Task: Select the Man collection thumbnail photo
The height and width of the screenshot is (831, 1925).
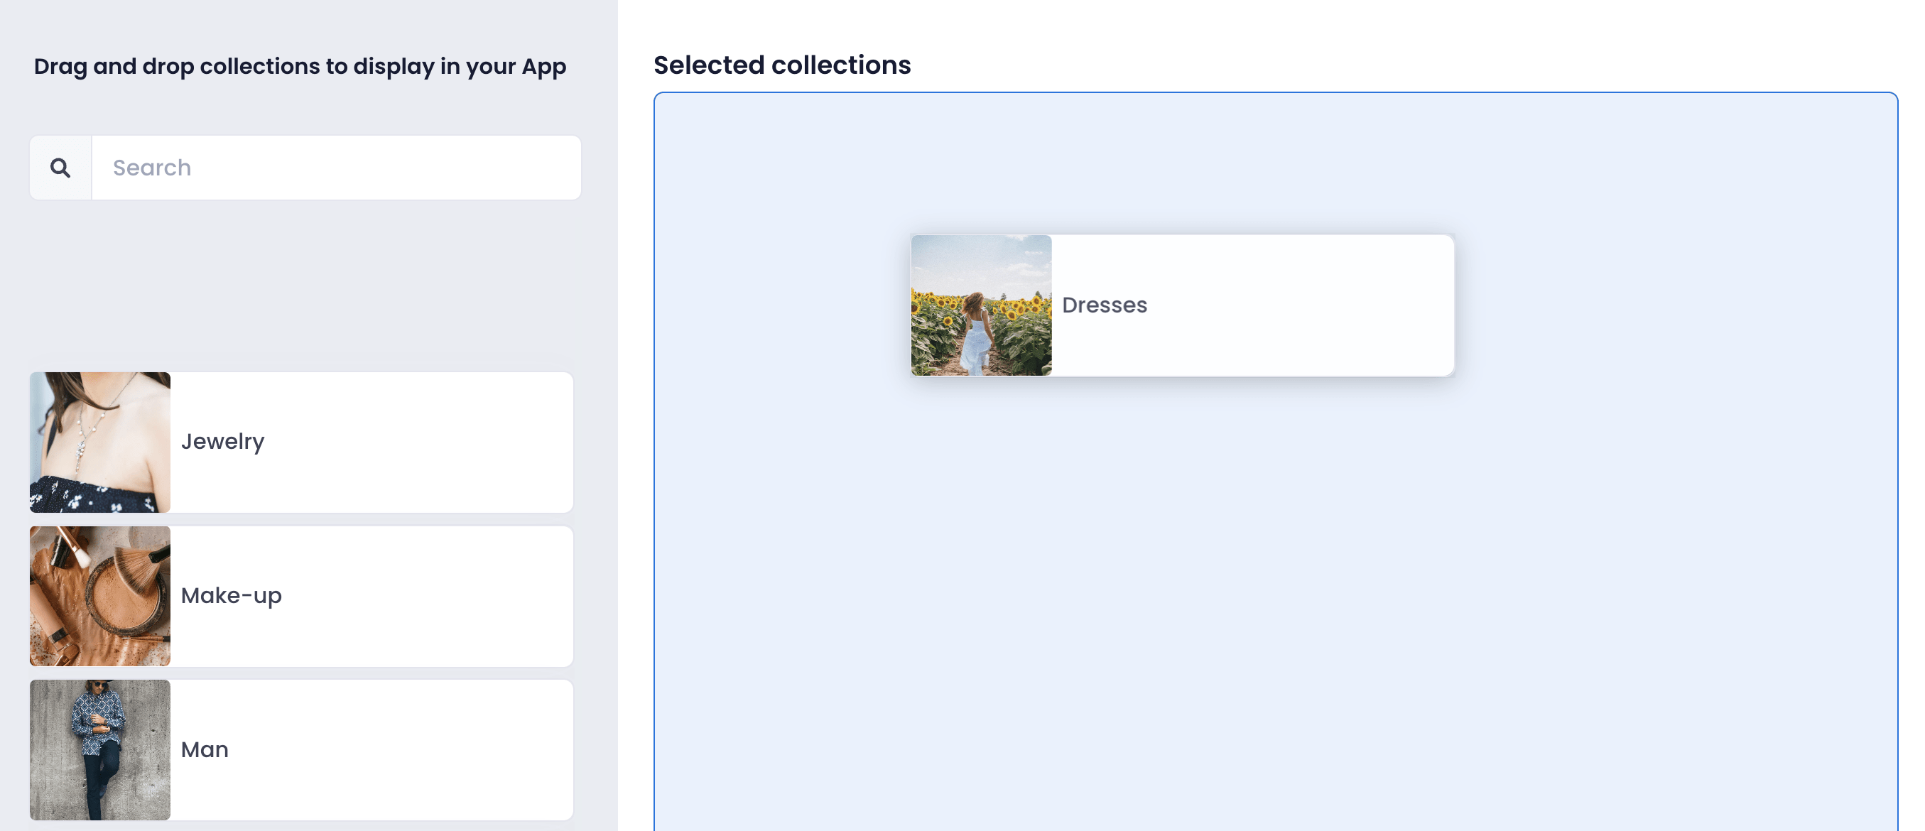Action: 100,749
